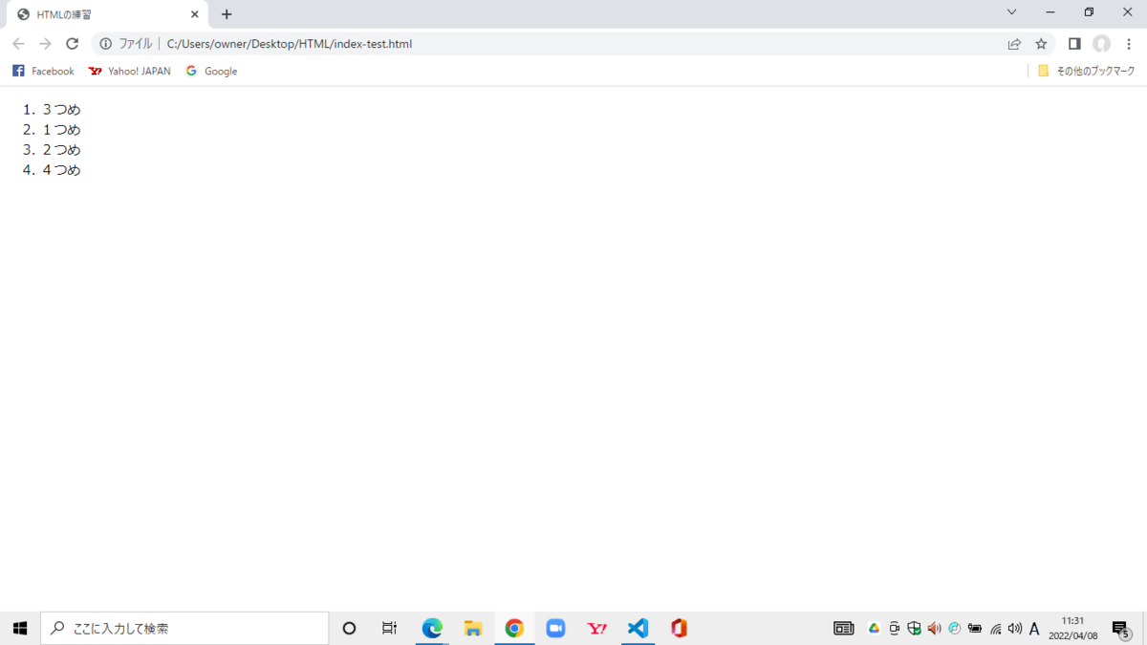The width and height of the screenshot is (1147, 645).
Task: Click the address bar URL
Action: tap(290, 44)
